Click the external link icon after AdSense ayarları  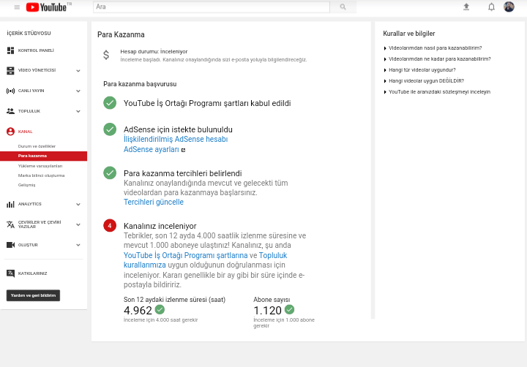coord(183,150)
